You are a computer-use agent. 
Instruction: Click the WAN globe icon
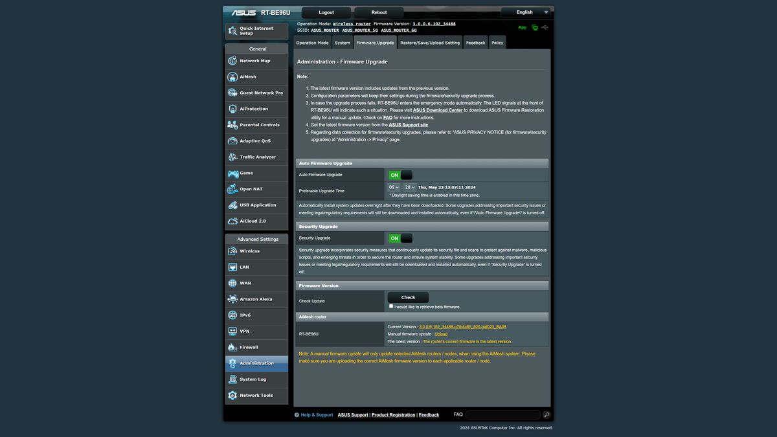[232, 283]
